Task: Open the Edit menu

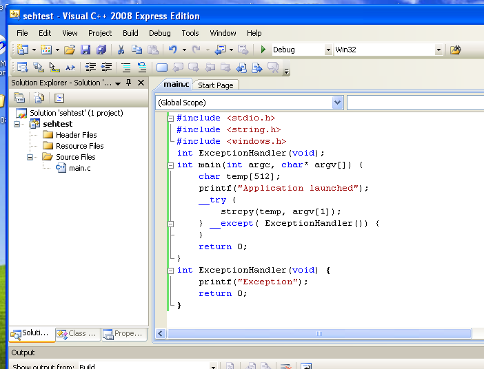Action: (x=45, y=33)
